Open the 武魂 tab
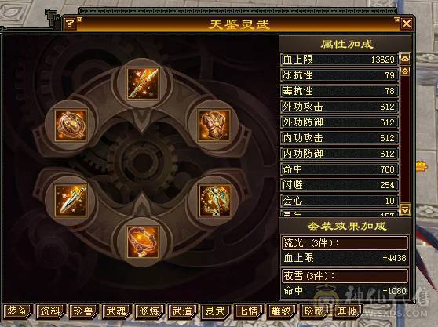Viewport: 438px width, 327px height. (116, 311)
